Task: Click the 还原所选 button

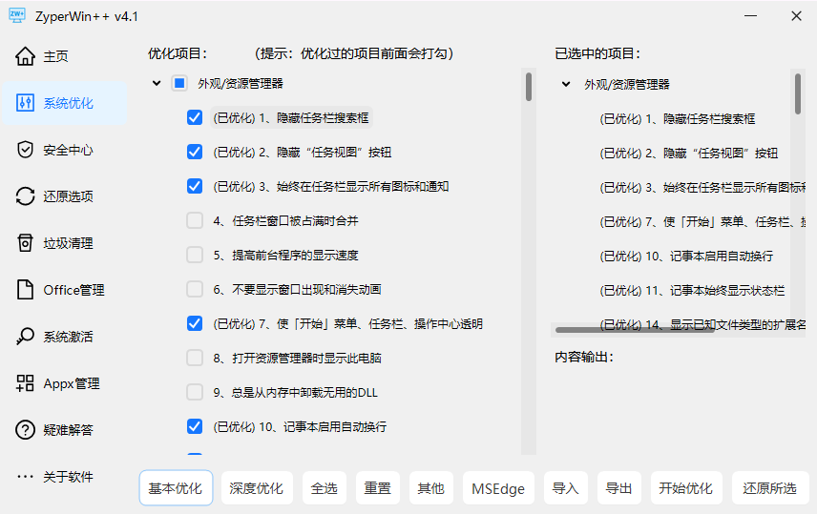Action: pos(770,488)
